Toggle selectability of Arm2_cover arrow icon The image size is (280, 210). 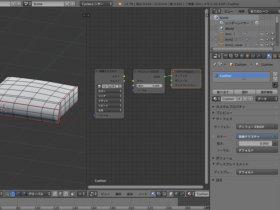(268, 45)
